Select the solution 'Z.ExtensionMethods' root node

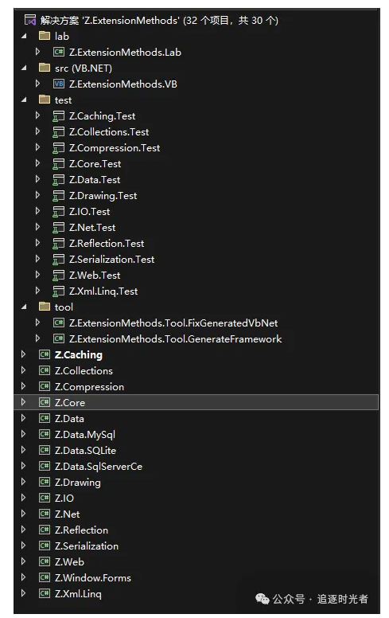pyautogui.click(x=159, y=20)
